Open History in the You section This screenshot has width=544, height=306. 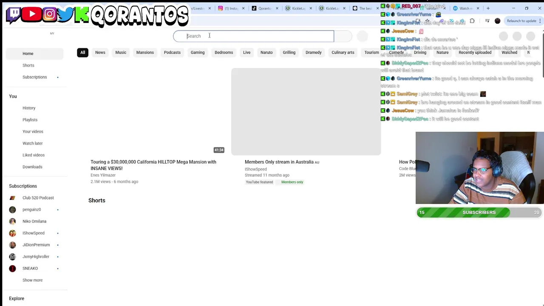pyautogui.click(x=35, y=108)
